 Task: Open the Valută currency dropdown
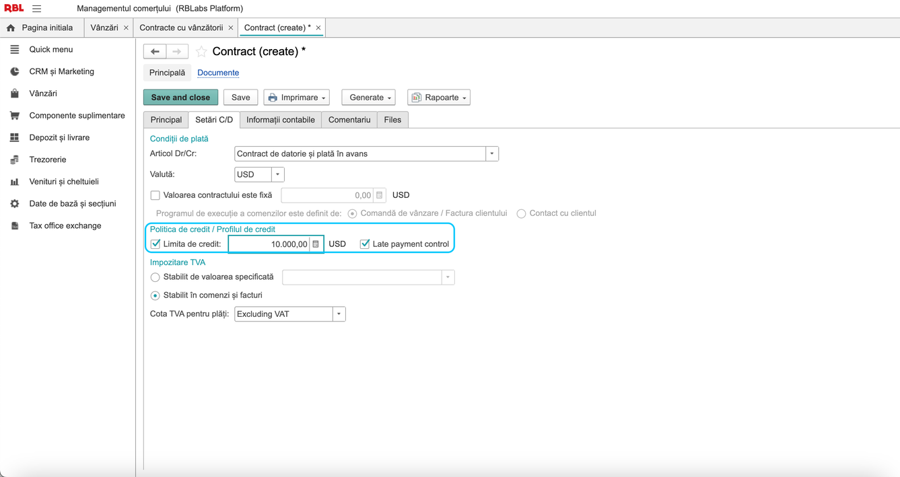[277, 175]
